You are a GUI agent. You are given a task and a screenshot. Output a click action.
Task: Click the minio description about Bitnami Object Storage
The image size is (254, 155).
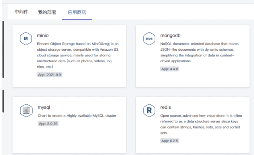coord(78,55)
